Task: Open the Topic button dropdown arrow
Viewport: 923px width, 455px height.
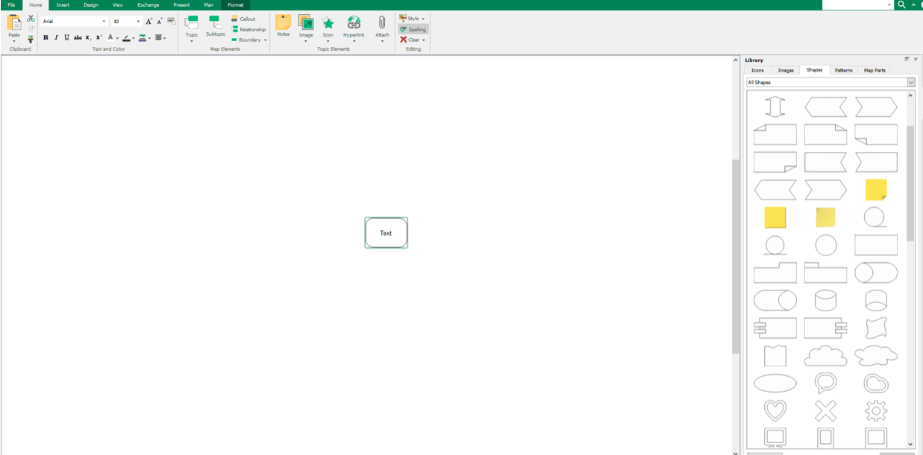Action: tap(192, 41)
